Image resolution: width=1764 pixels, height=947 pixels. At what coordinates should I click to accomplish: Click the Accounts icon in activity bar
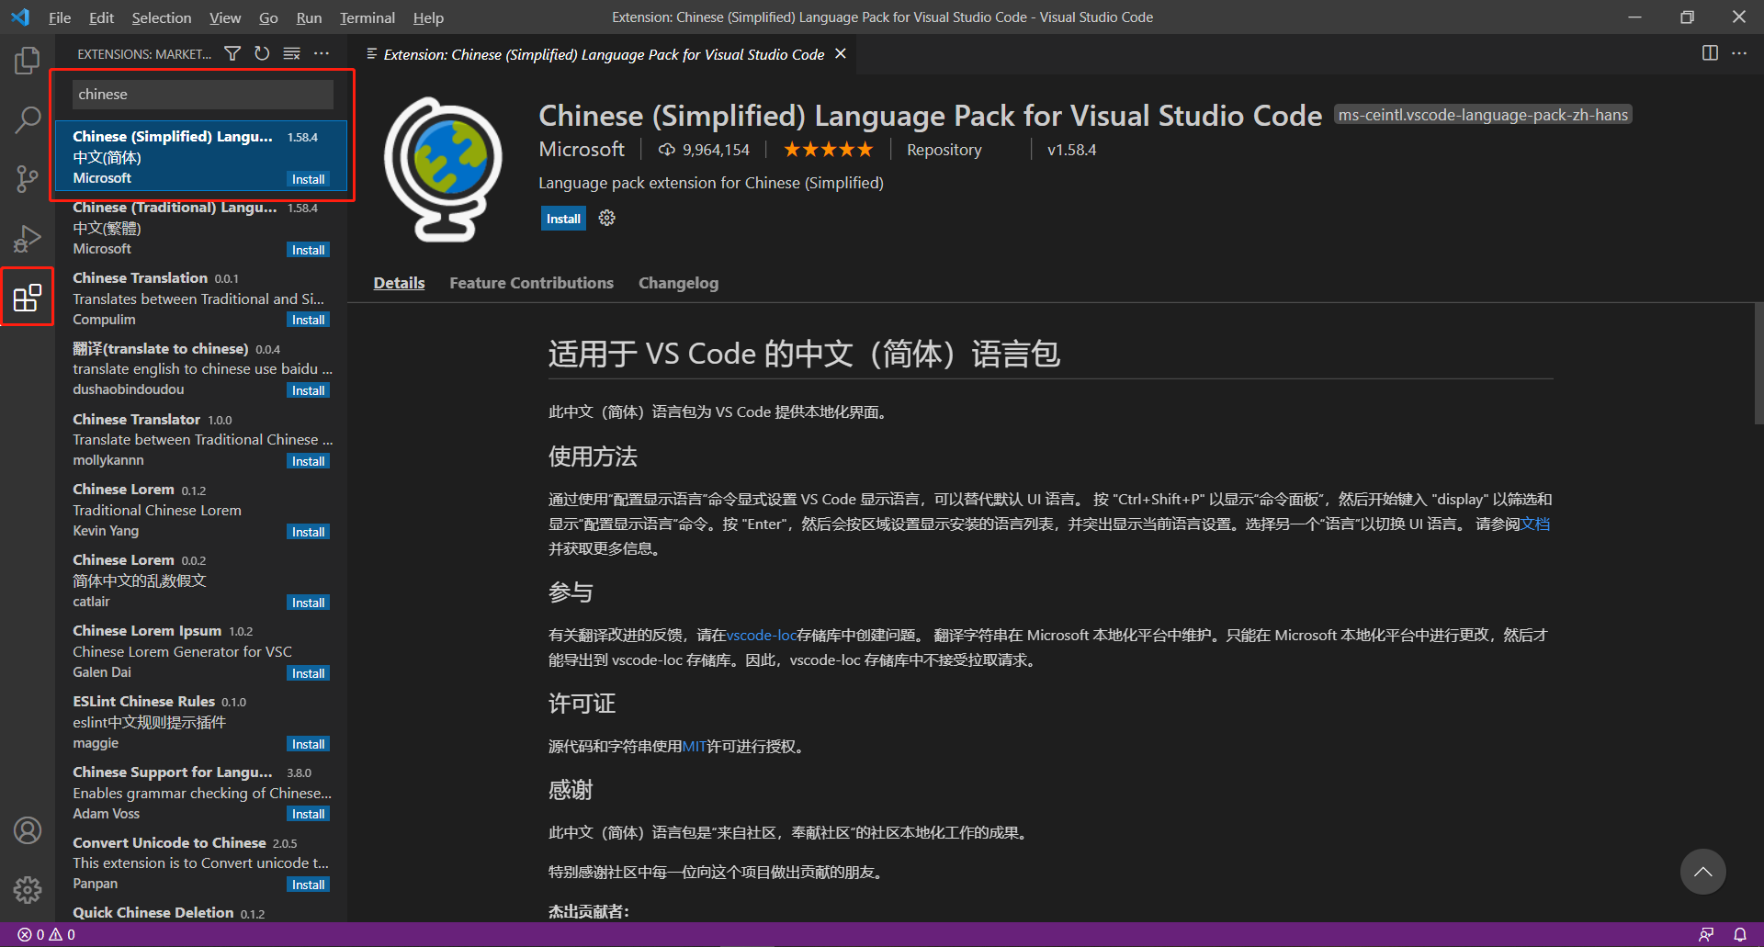(27, 829)
